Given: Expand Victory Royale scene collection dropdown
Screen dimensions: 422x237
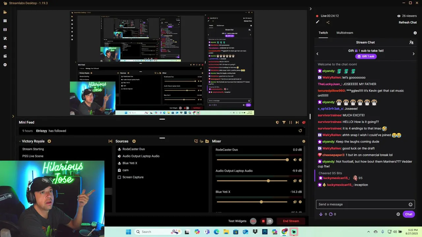Looking at the screenshot, I should tap(20, 141).
